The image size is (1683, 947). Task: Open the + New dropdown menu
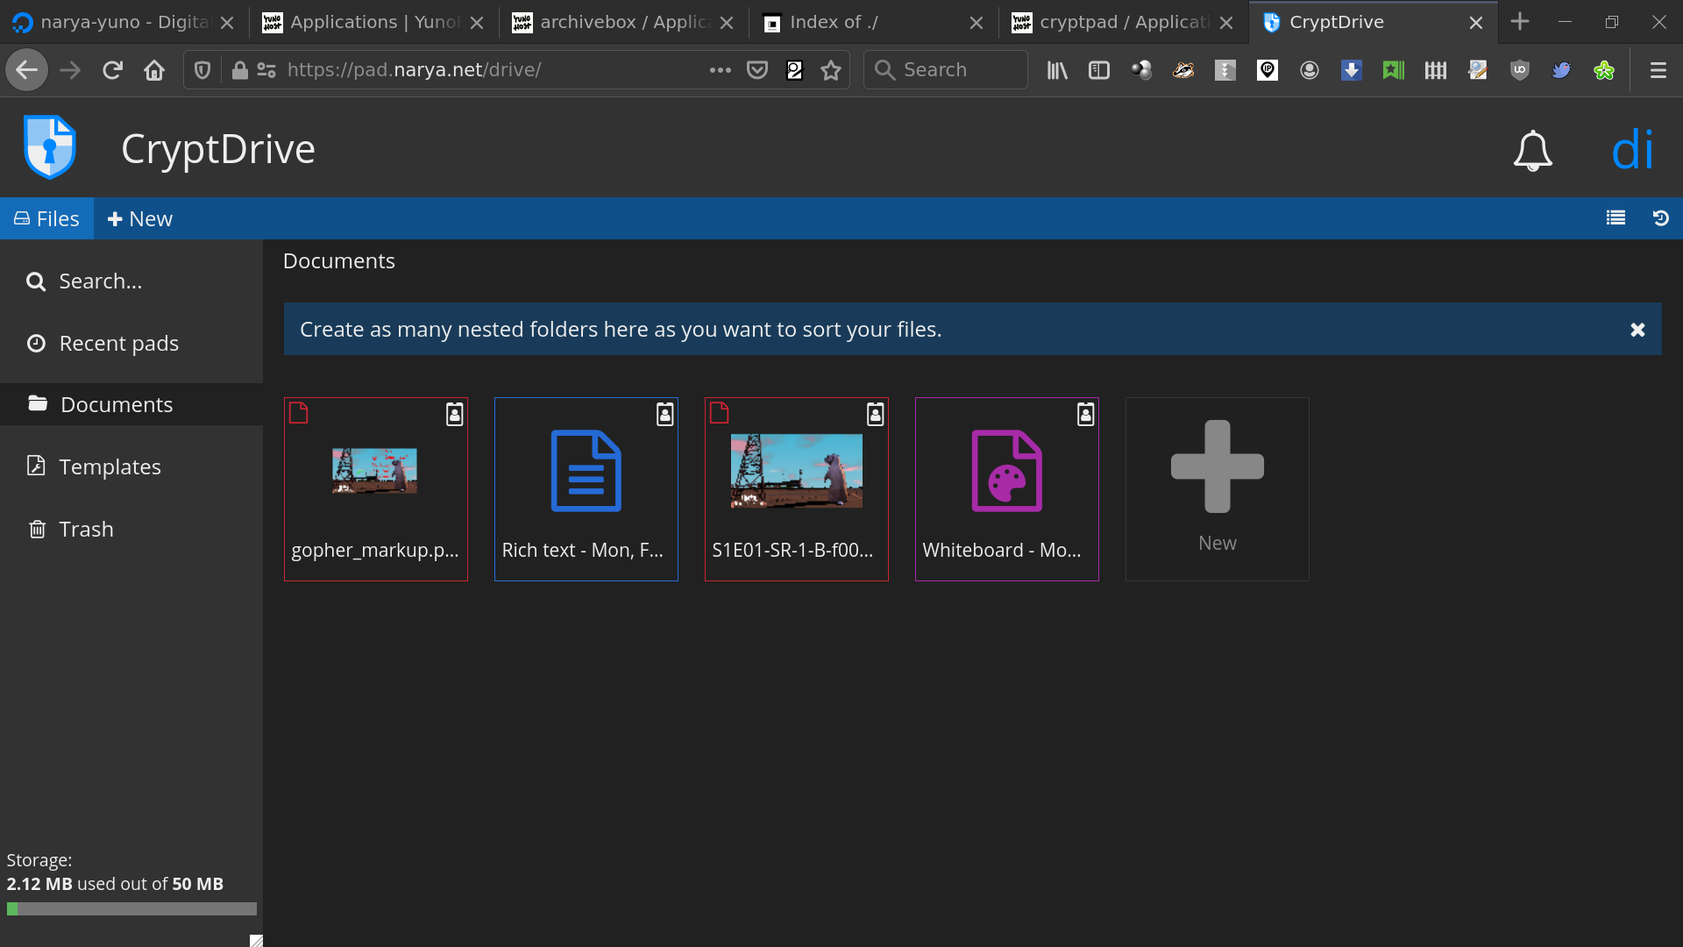point(140,218)
